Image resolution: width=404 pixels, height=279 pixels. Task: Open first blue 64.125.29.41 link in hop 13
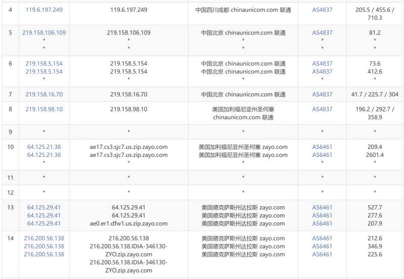[x=44, y=207]
